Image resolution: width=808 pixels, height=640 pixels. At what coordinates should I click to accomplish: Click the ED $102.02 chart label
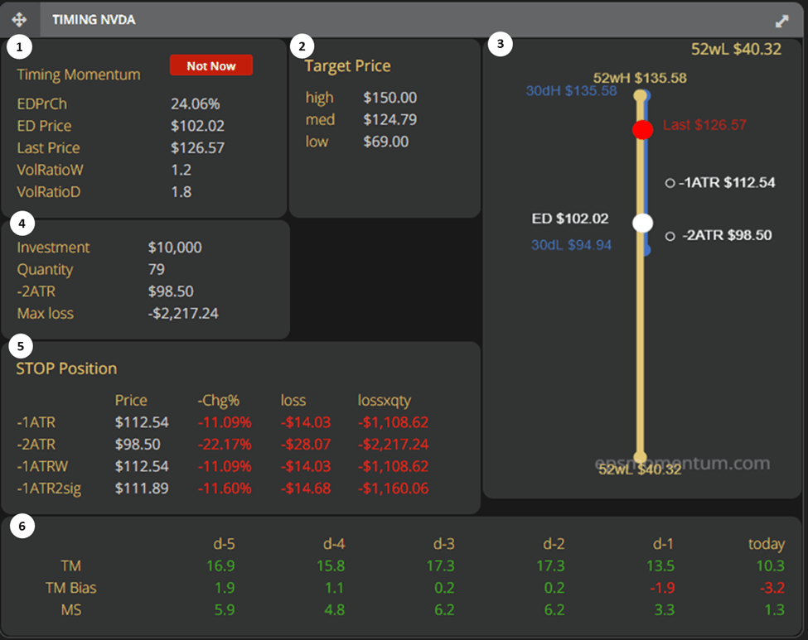[x=570, y=219]
